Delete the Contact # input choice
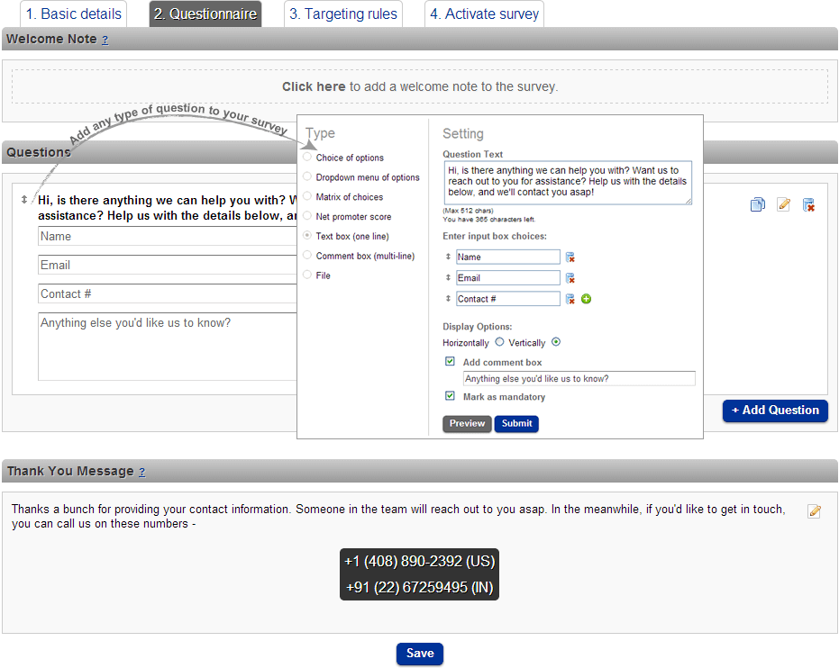 pyautogui.click(x=570, y=299)
